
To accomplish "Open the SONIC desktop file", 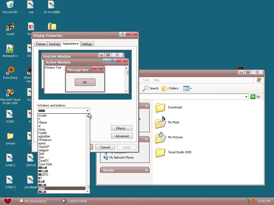I will tap(10, 116).
